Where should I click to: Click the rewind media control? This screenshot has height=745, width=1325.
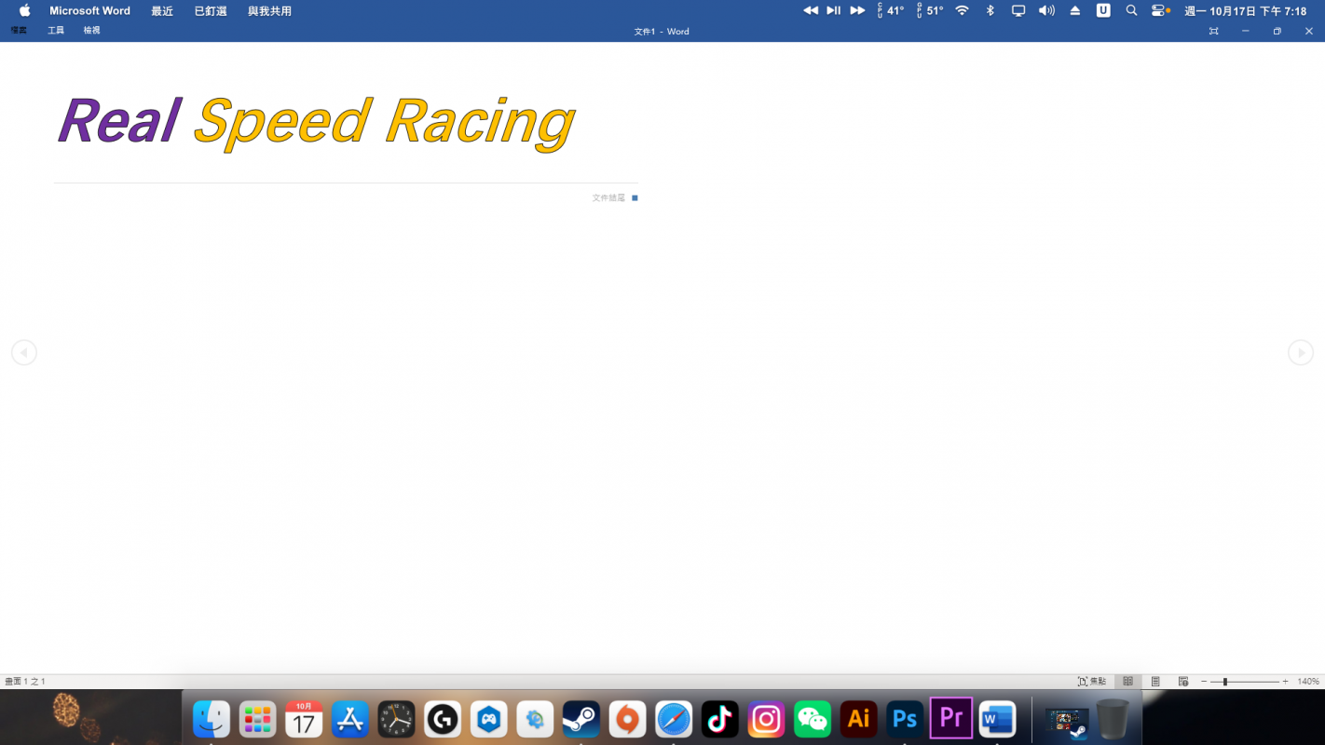click(x=811, y=10)
